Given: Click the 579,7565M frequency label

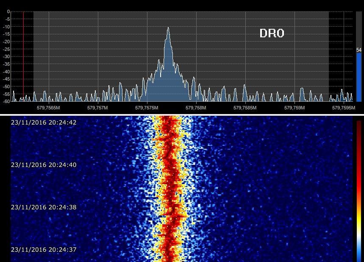Looking at the screenshot, I should 48,108.
